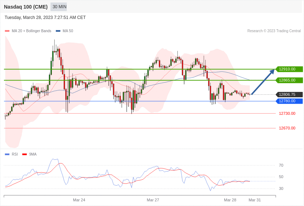Click the MA 20 + Bollinger Bands legend swatch

pyautogui.click(x=7, y=31)
